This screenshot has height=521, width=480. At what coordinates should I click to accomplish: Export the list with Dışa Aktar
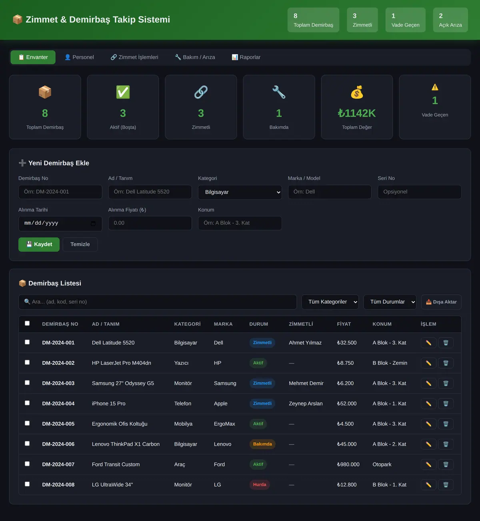pyautogui.click(x=441, y=302)
